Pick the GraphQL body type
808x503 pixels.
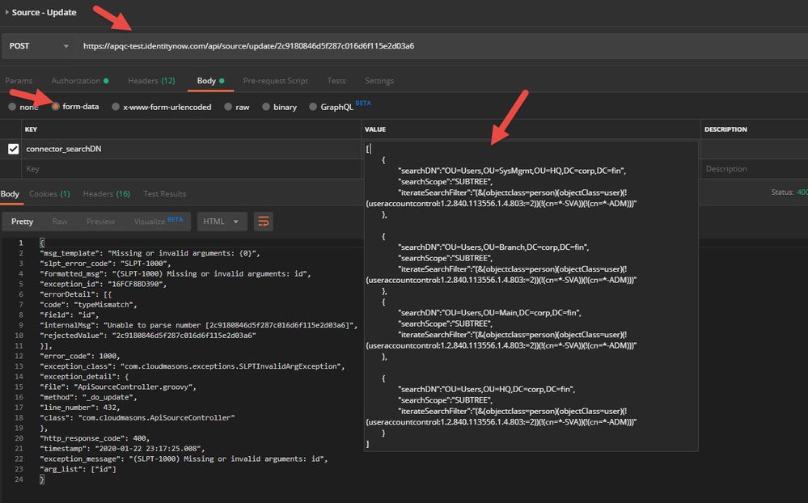333,107
